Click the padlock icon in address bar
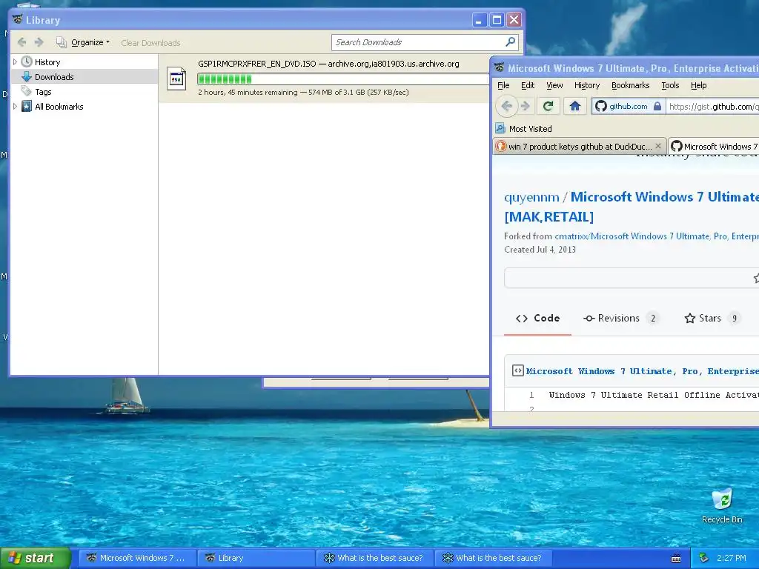The width and height of the screenshot is (759, 569). tap(657, 107)
